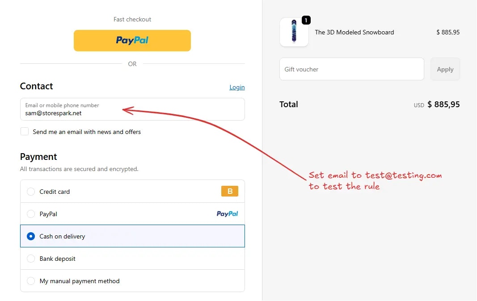This screenshot has width=477, height=301.
Task: Click The 3D Modeled Snowboard product name
Action: (x=355, y=32)
